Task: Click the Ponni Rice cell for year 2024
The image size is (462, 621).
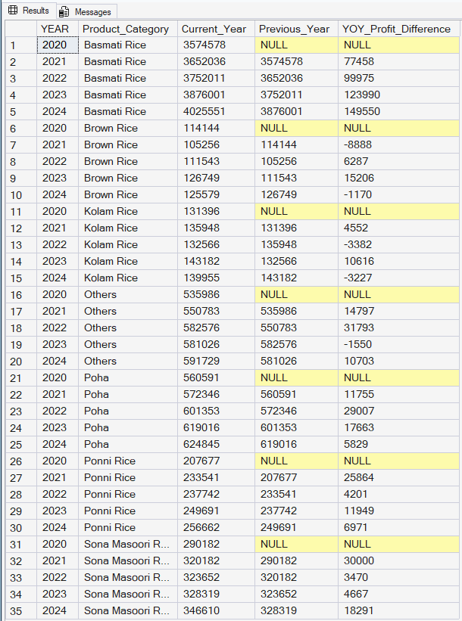Action: 127,527
